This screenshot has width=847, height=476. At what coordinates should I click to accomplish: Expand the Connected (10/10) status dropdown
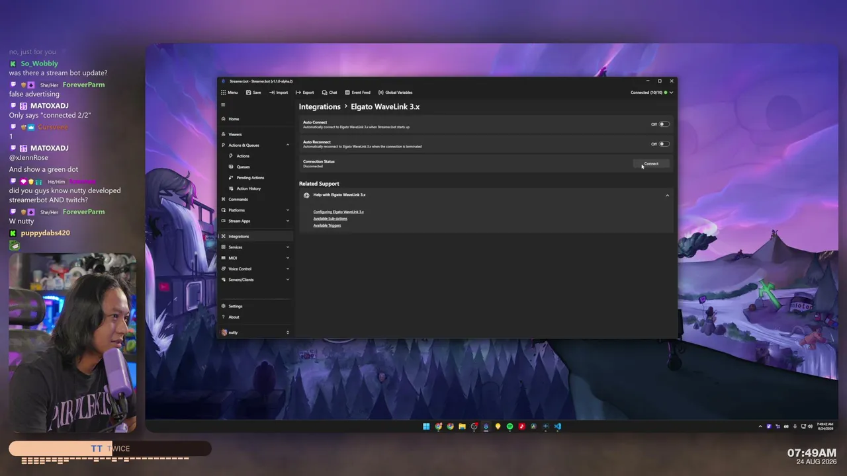pyautogui.click(x=652, y=93)
